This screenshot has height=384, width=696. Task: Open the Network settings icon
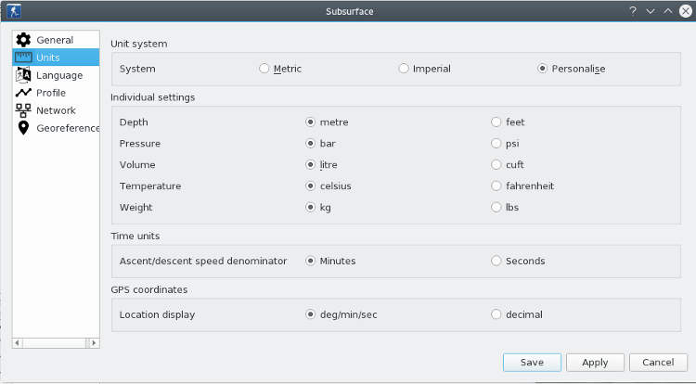(x=23, y=110)
